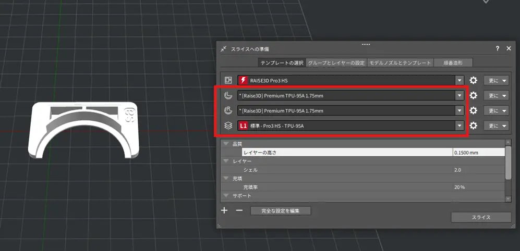Switch to グループとレイヤーの設定 tab

(x=336, y=62)
